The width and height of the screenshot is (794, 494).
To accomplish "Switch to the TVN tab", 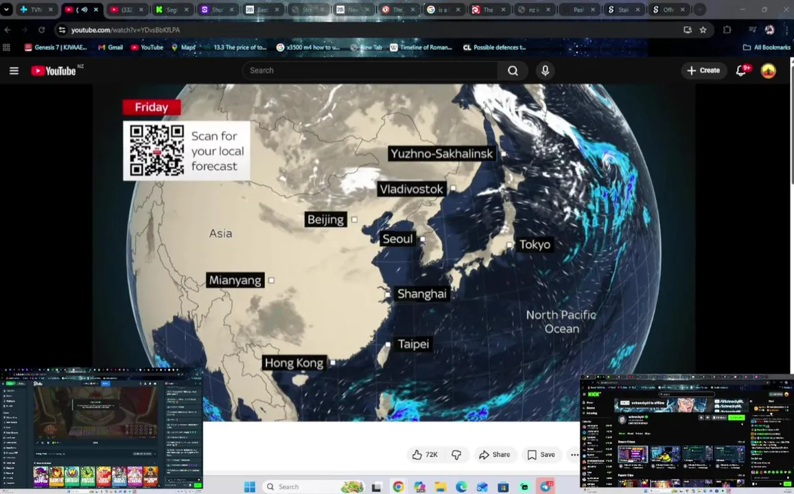I will (x=36, y=10).
